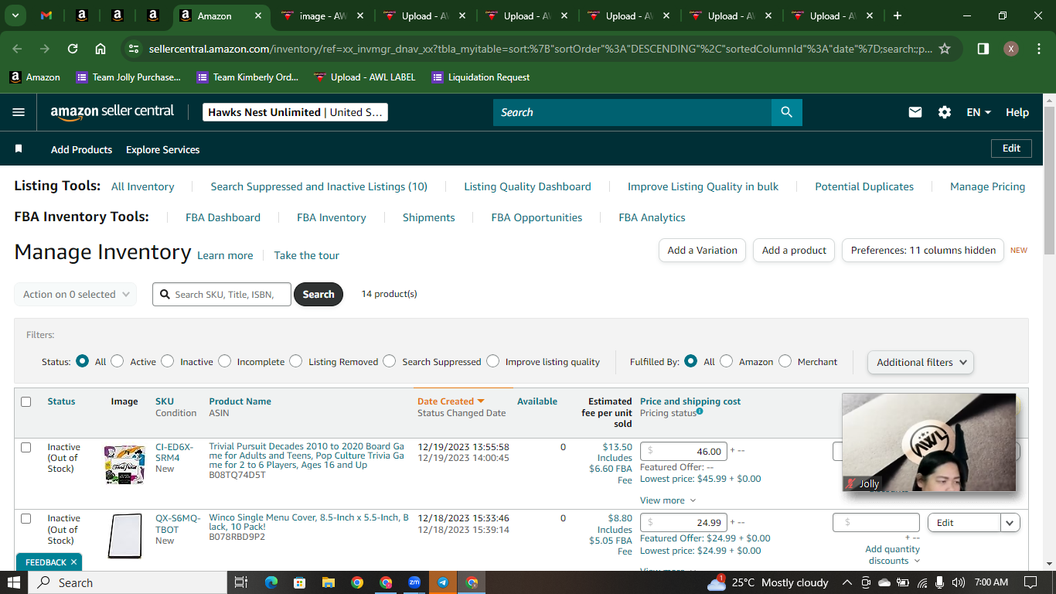Expand Add quantity discounts
The image size is (1056, 594).
[x=893, y=555]
